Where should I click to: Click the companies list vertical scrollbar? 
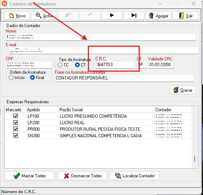point(195,137)
